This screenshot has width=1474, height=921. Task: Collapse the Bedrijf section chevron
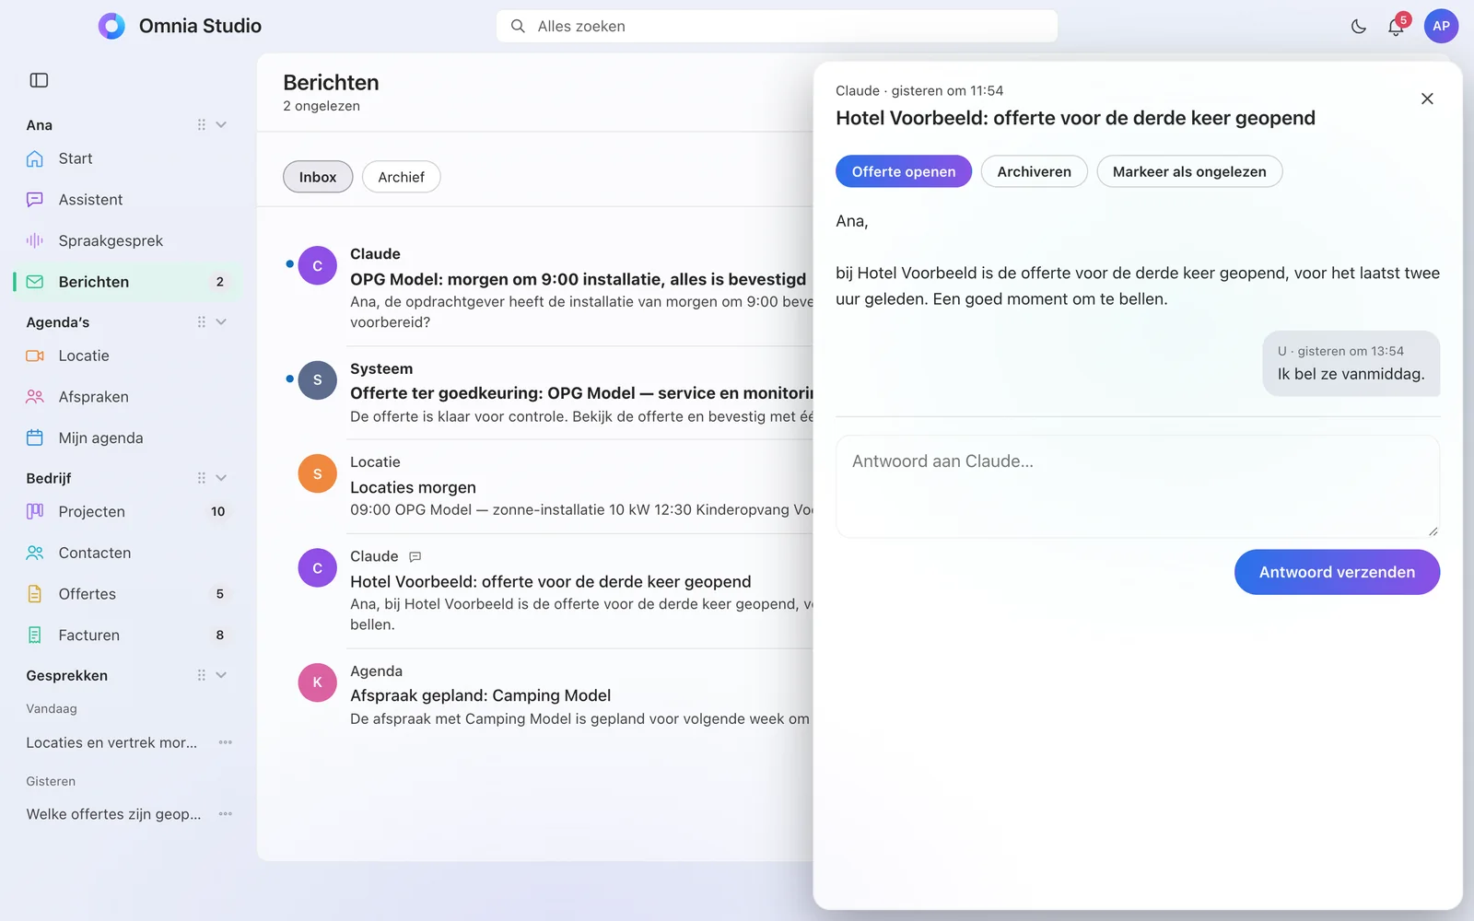coord(221,478)
